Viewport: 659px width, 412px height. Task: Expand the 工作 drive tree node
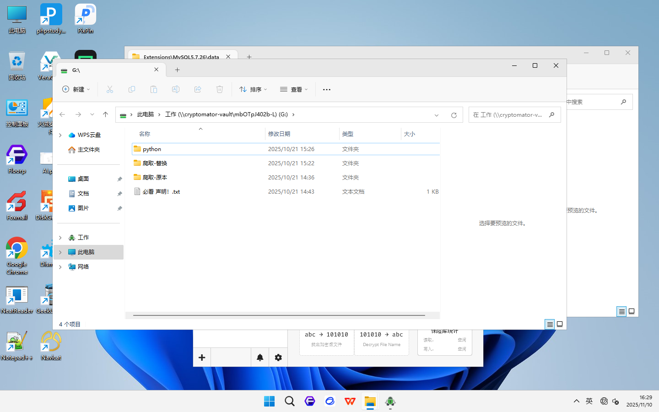[x=60, y=238]
